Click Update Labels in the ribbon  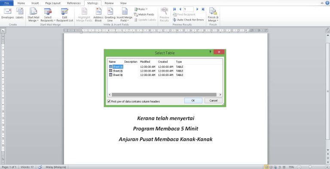pyautogui.click(x=145, y=20)
